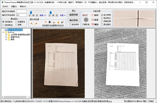Image resolution: width=157 pixels, height=103 pixels.
Task: Collapse the Desktop tree node
Action: pos(3,32)
